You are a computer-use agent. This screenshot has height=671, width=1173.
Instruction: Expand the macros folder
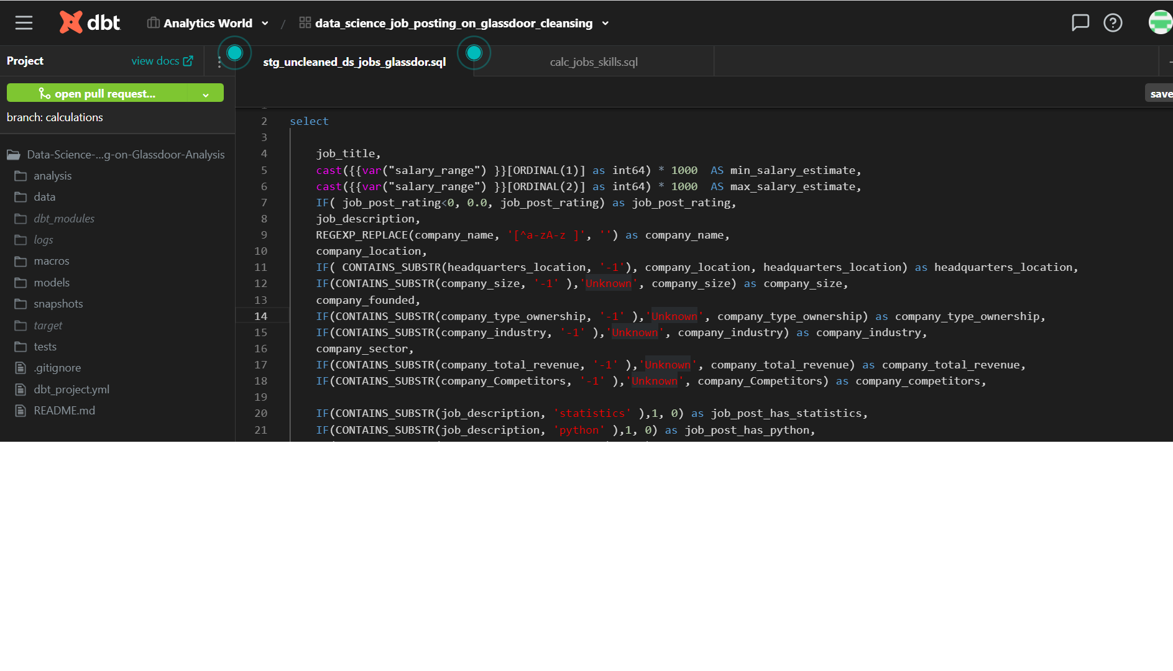click(21, 261)
